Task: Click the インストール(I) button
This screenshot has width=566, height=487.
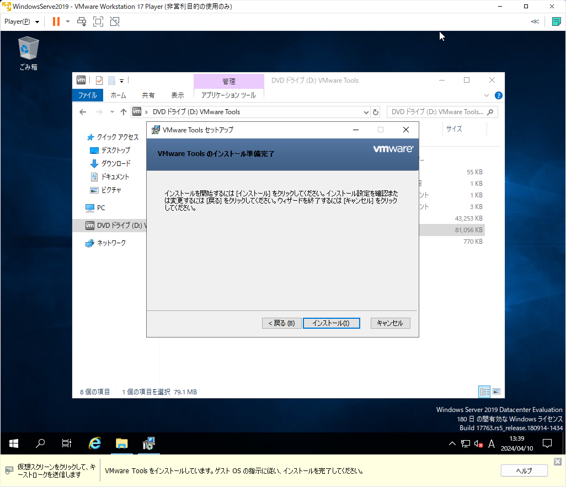Action: tap(332, 323)
